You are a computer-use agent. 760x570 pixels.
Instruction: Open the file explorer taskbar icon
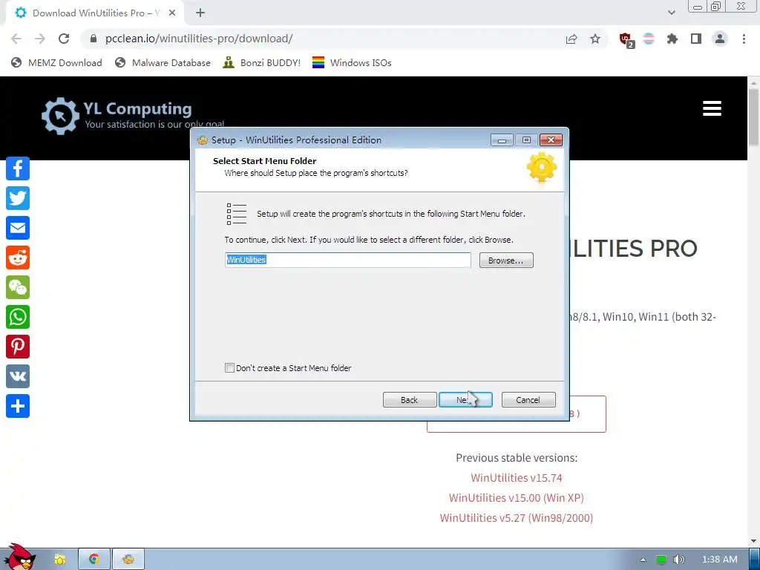[60, 560]
